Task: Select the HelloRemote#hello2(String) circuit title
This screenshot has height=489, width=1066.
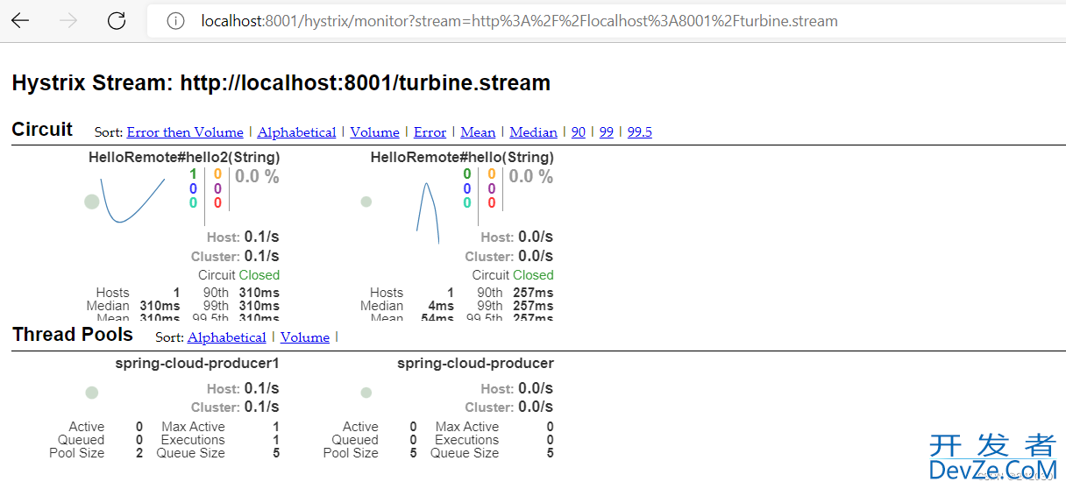Action: tap(184, 158)
